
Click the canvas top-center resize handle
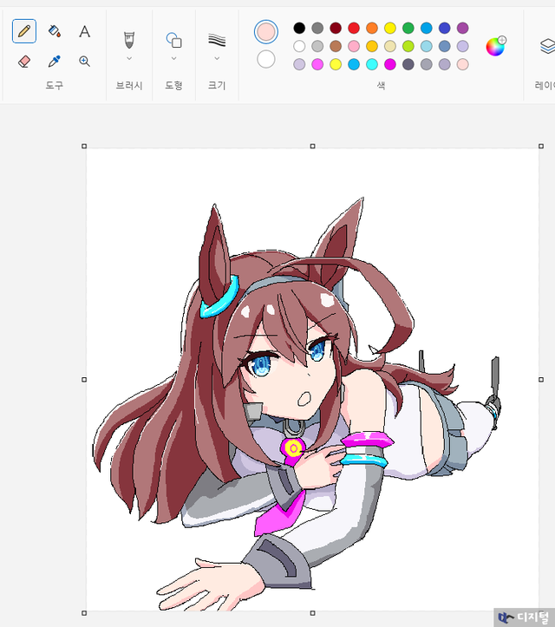click(313, 147)
